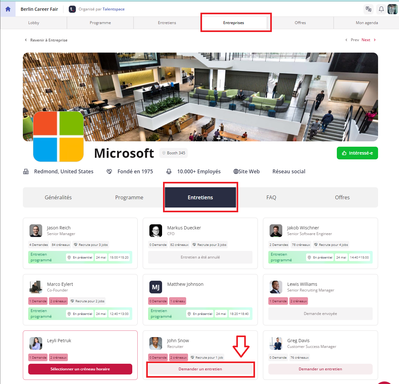399x384 pixels.
Task: Click Greg Davis' profile photo
Action: pyautogui.click(x=276, y=343)
